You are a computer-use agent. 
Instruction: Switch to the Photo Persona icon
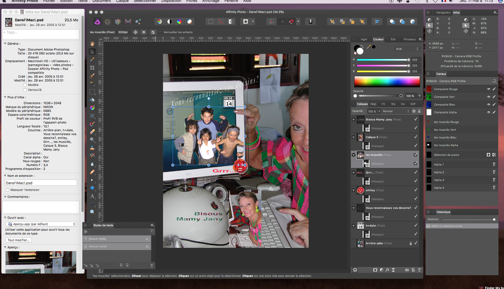97,22
